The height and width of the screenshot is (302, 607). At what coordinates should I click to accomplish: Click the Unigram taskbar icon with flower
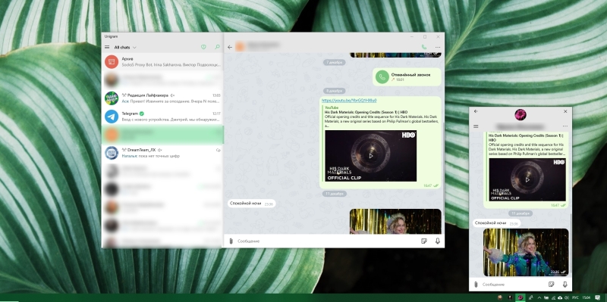click(521, 297)
